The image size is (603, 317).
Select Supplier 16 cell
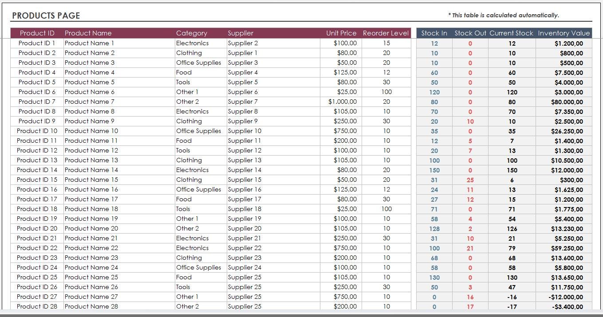tap(273, 189)
